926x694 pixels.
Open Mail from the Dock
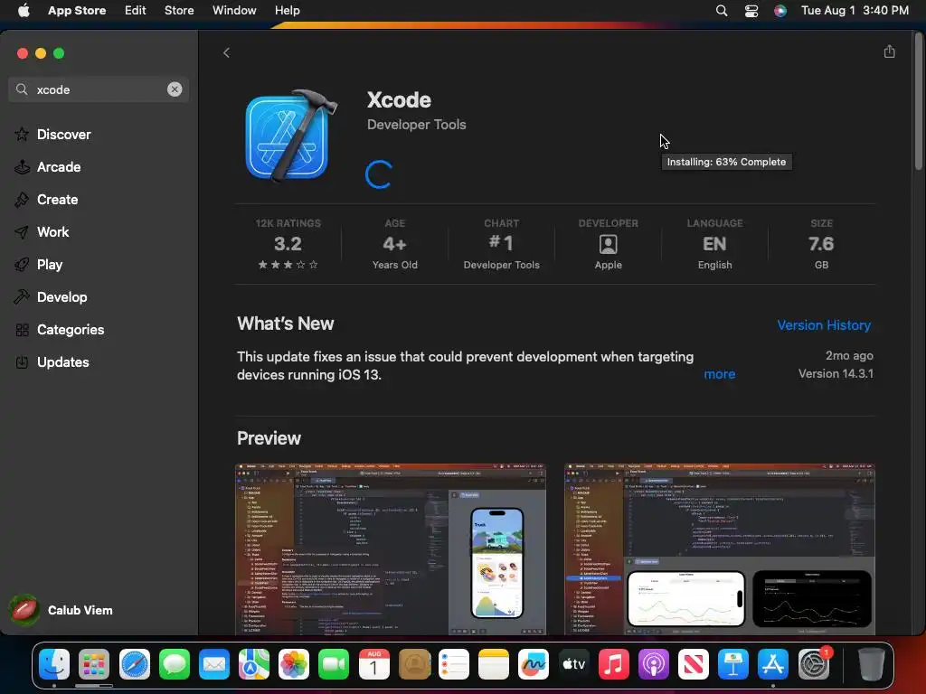pos(213,664)
